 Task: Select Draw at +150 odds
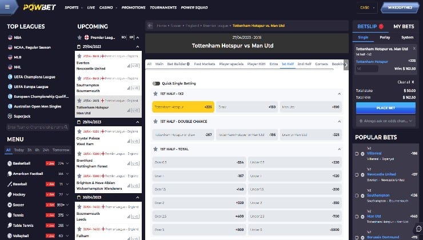click(247, 107)
